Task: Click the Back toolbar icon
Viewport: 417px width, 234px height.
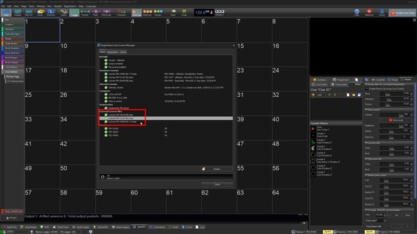Action: [x=173, y=12]
